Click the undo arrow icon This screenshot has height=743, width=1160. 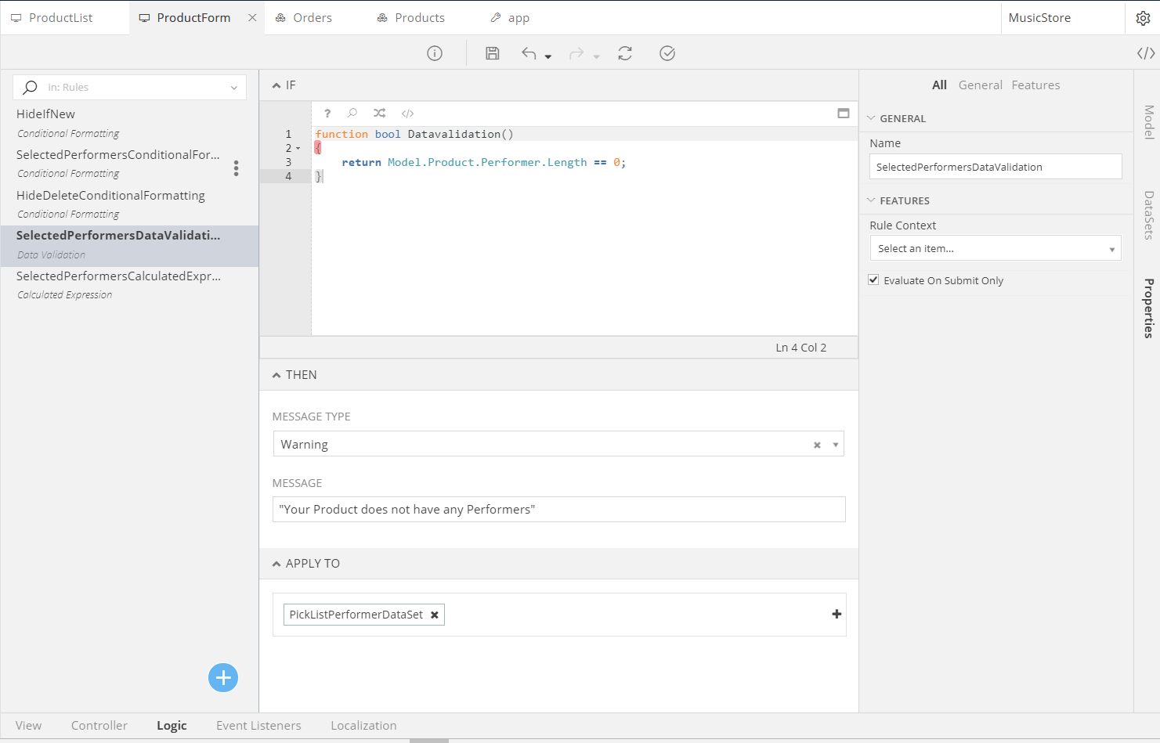click(x=529, y=53)
